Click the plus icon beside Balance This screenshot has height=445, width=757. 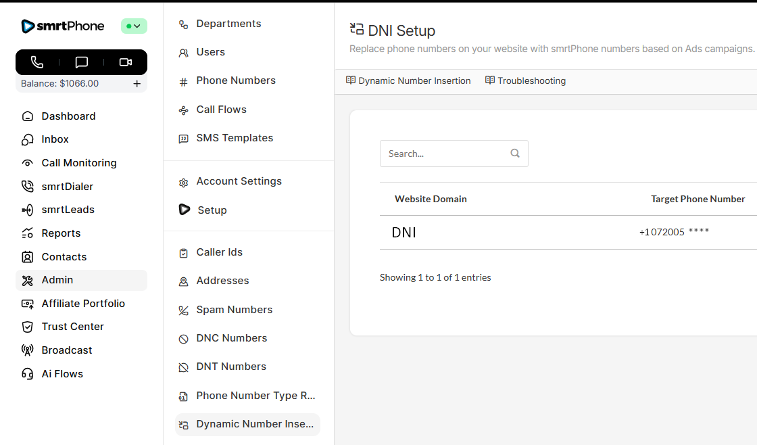click(137, 84)
